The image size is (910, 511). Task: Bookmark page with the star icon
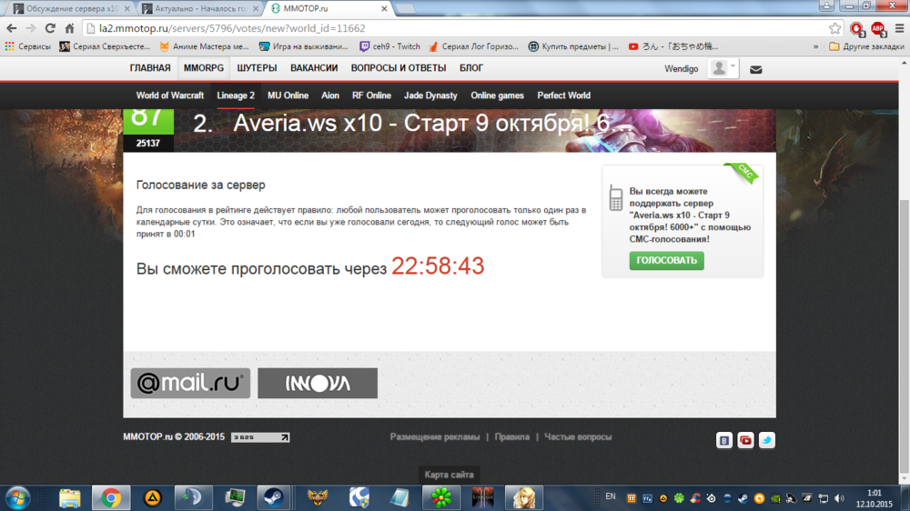coord(834,28)
